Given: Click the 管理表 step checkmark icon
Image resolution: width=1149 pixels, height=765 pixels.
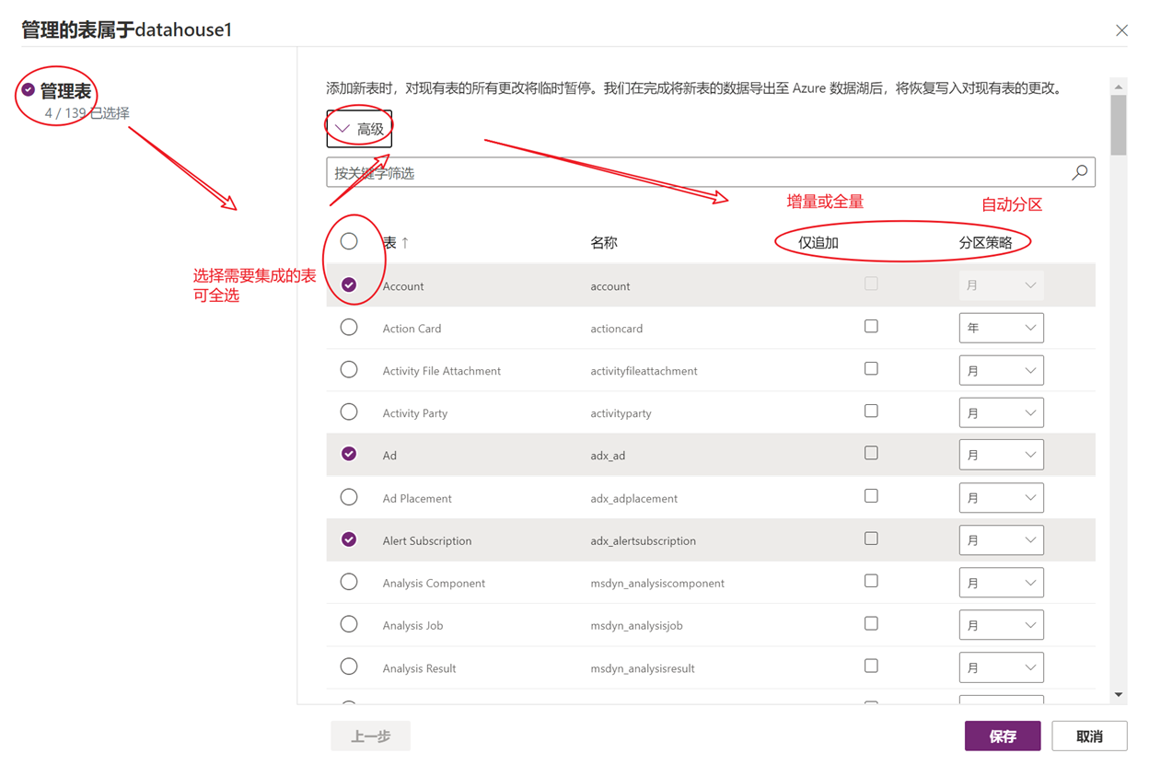Looking at the screenshot, I should [x=29, y=90].
